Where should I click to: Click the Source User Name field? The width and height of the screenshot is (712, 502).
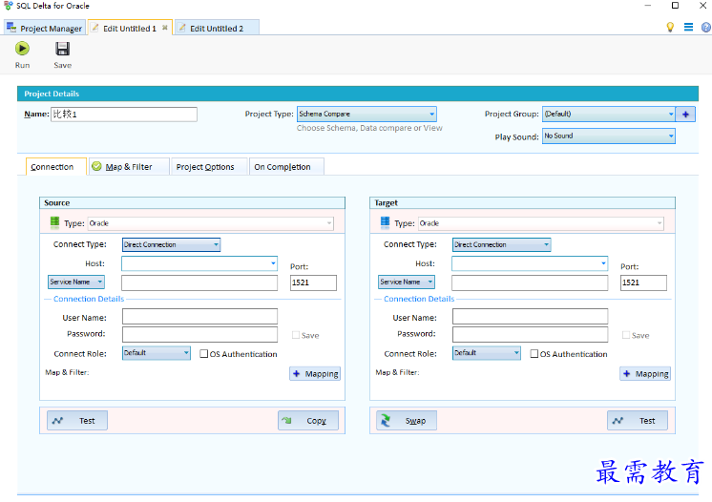point(199,316)
